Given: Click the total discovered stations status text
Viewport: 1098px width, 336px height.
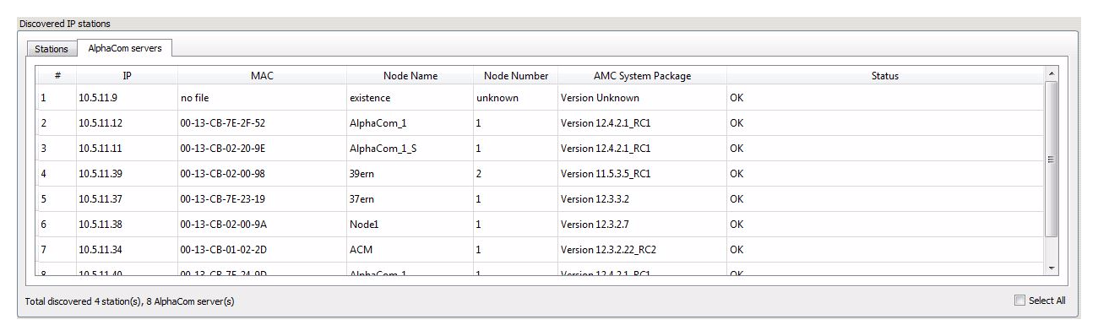Looking at the screenshot, I should coord(131,302).
